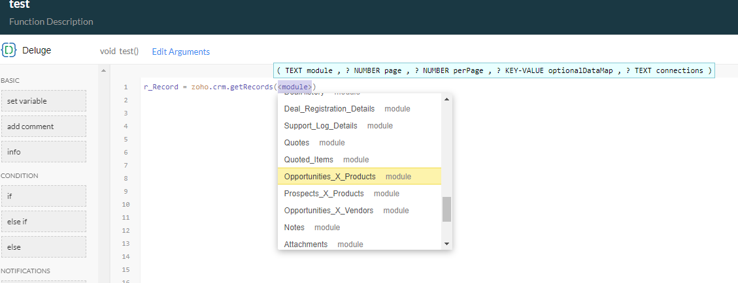Screen dimensions: 738x283
Task: Click the sidebar collapse up arrow
Action: pyautogui.click(x=103, y=70)
